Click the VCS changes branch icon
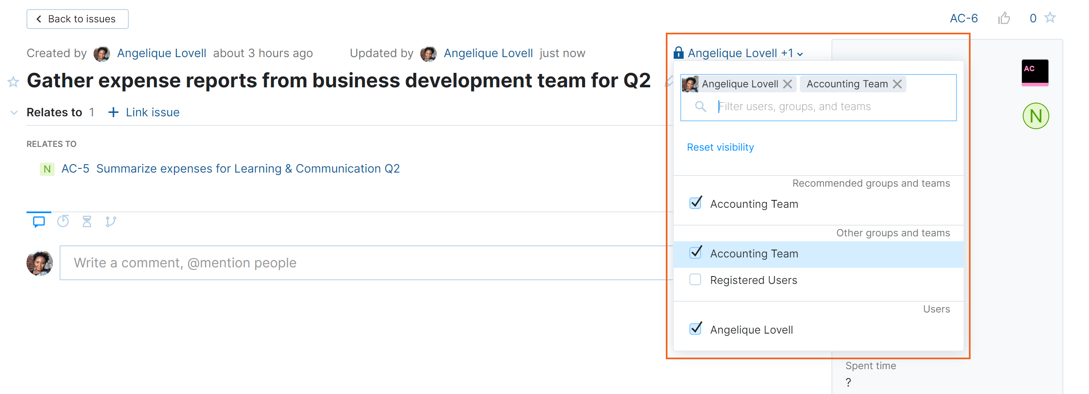The image size is (1089, 394). [111, 221]
